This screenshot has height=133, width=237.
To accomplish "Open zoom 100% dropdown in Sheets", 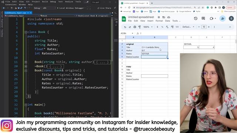I will point(148,27).
